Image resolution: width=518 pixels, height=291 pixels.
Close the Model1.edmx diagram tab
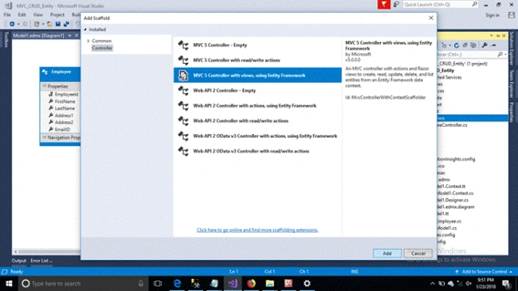tap(77, 35)
